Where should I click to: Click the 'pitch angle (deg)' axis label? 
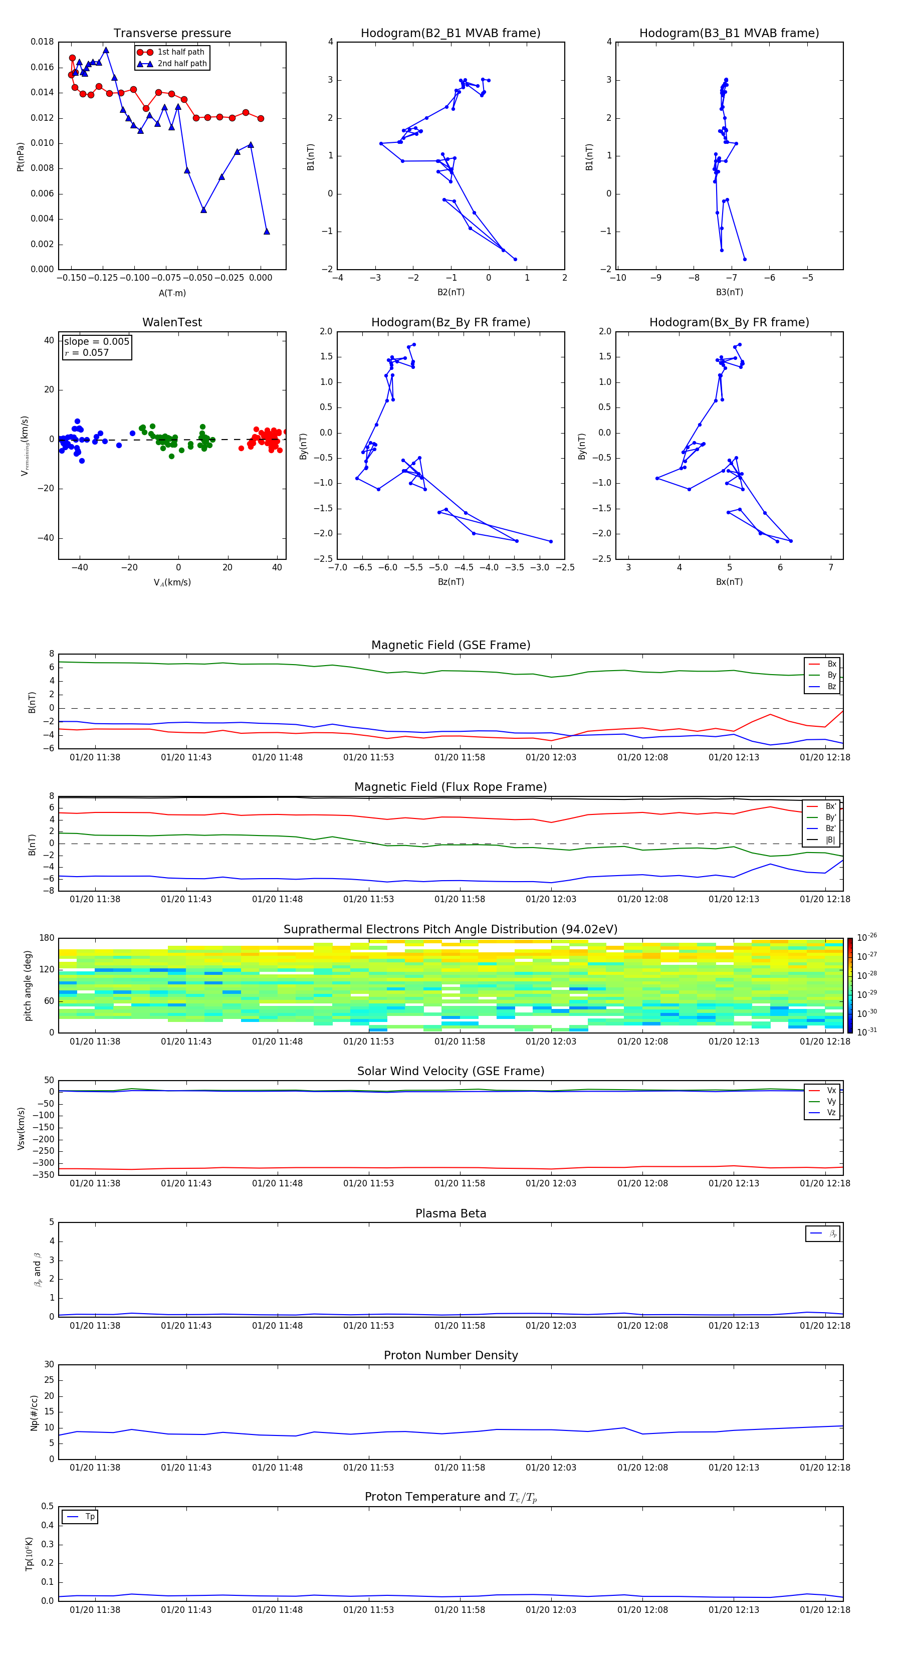(28, 985)
